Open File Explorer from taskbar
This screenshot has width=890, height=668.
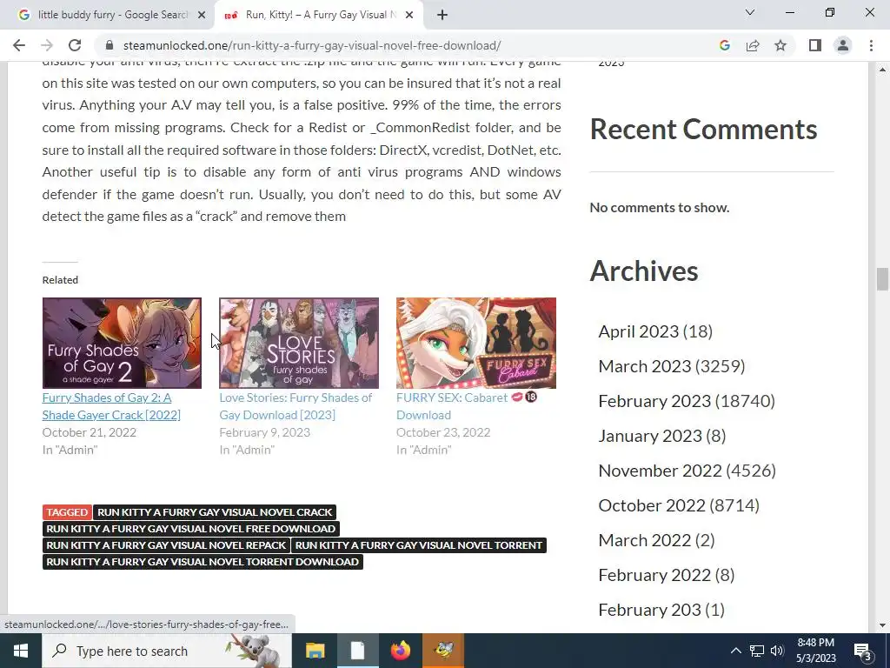[x=315, y=651]
